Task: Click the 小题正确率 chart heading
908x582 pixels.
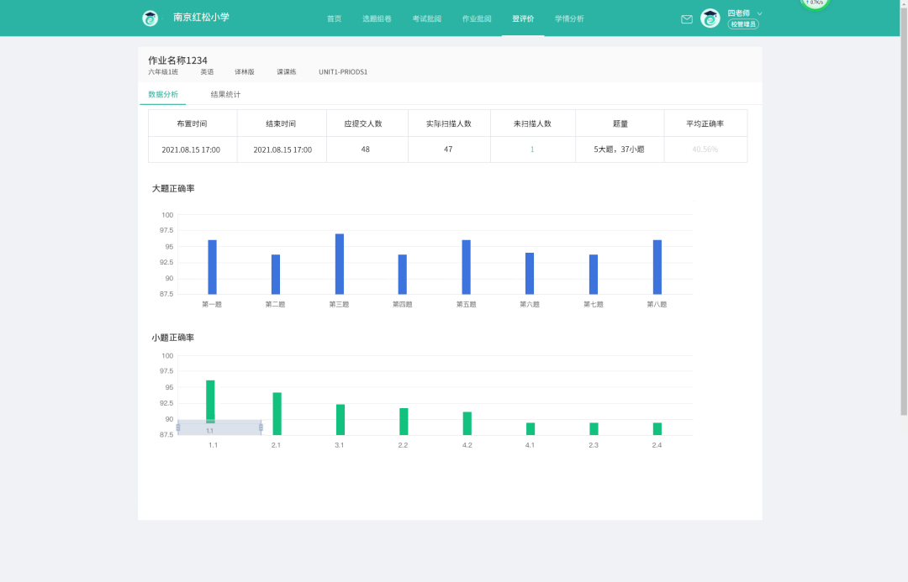Action: click(x=173, y=338)
